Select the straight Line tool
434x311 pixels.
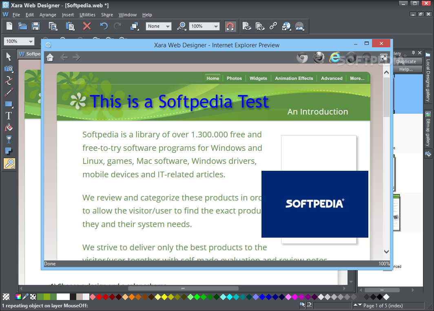pos(9,93)
